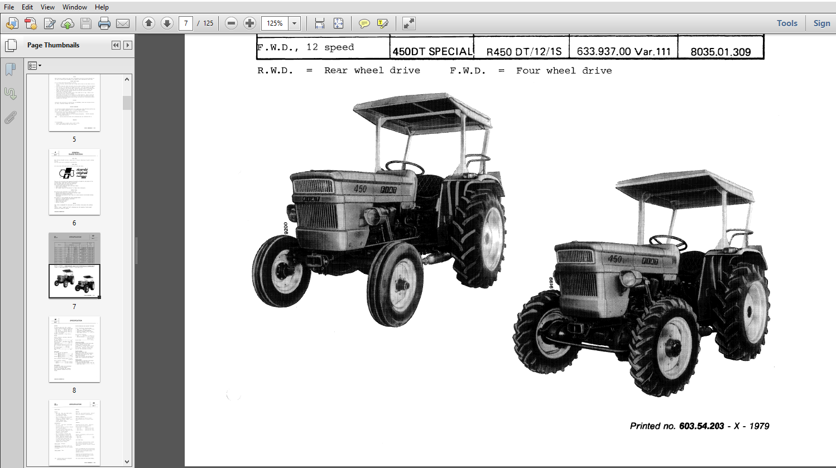The width and height of the screenshot is (836, 468).
Task: Zoom out with minus button
Action: coord(232,23)
